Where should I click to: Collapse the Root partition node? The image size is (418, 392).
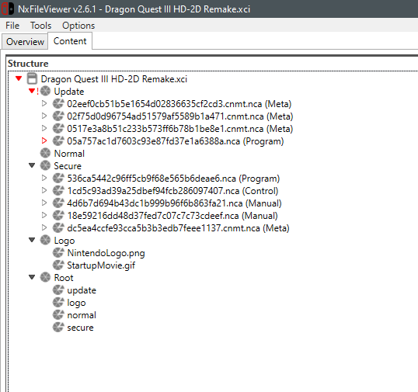tap(32, 277)
